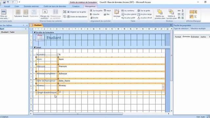The height and width of the screenshot is (118, 210).
Task: Select the Adresse complète: label
Action: [47, 75]
